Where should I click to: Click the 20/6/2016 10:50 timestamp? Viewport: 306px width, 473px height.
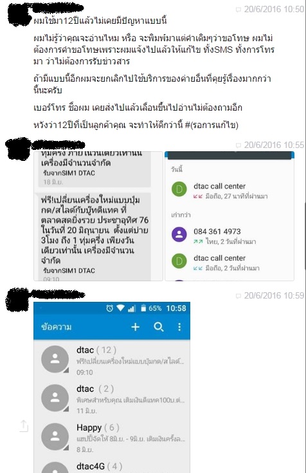click(x=274, y=10)
